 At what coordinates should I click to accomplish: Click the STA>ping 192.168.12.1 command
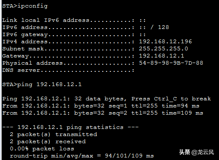click(x=42, y=84)
